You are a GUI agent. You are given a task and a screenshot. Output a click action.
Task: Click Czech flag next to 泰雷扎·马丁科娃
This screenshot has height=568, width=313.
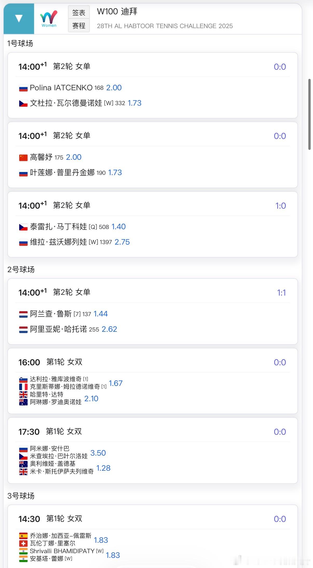[23, 227]
